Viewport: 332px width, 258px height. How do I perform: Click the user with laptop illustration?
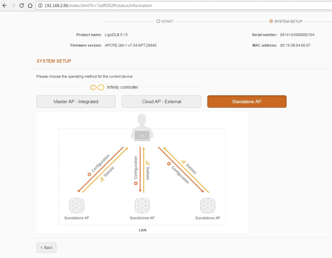tap(142, 127)
